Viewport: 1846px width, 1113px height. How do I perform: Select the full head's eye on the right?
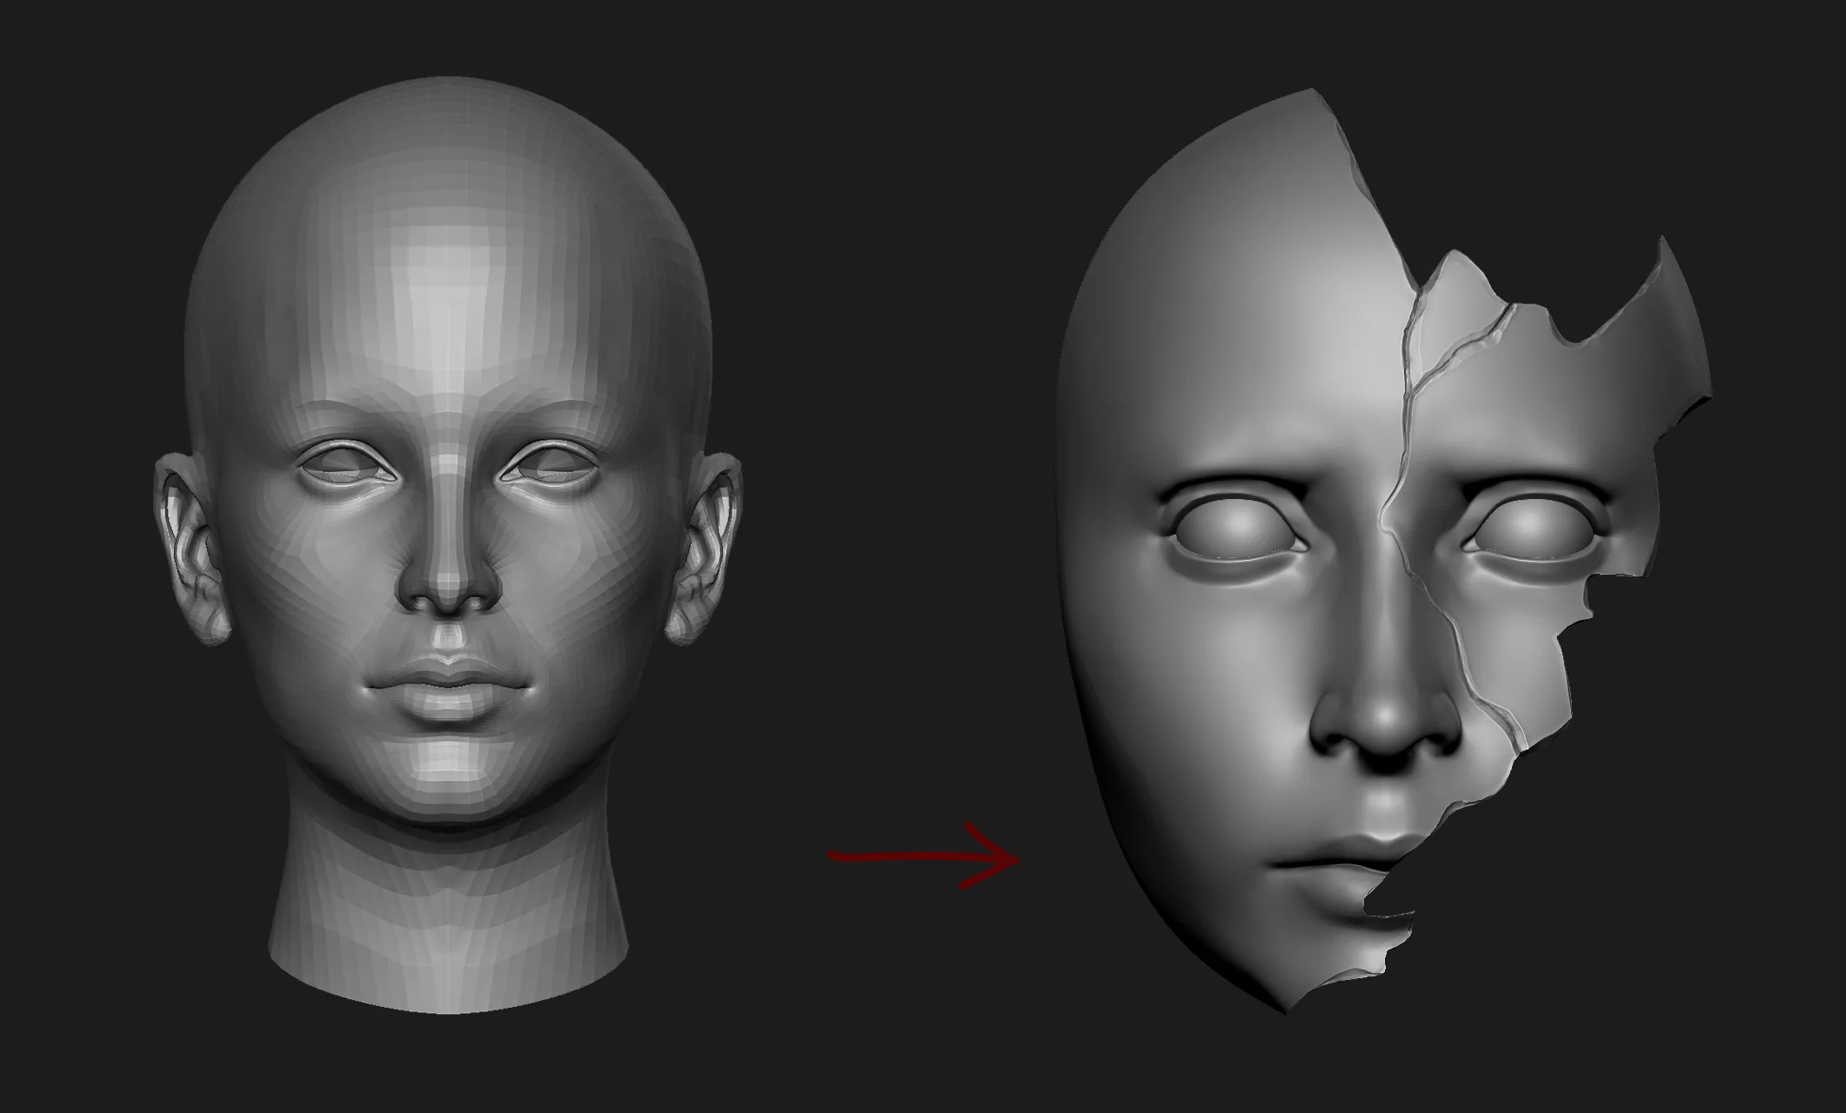pos(548,470)
